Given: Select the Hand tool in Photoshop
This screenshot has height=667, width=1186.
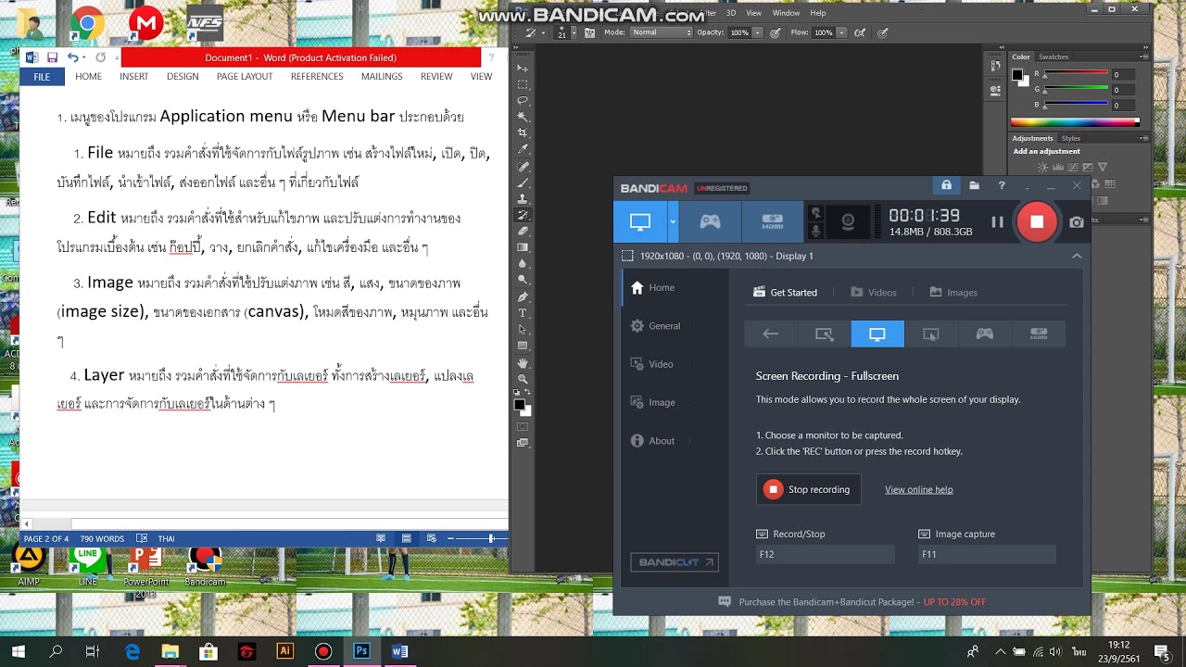Looking at the screenshot, I should (523, 363).
